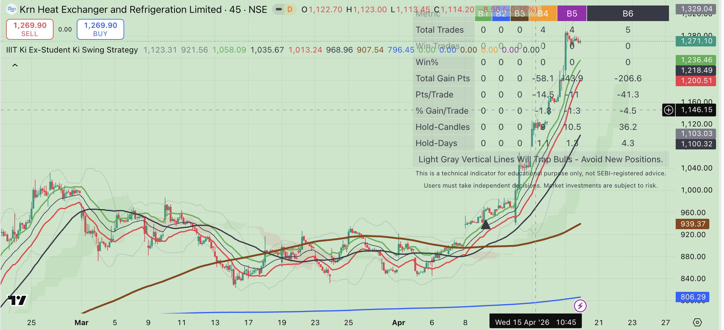
Task: Click the -58.1 Total Gain Pts value
Action: 543,78
